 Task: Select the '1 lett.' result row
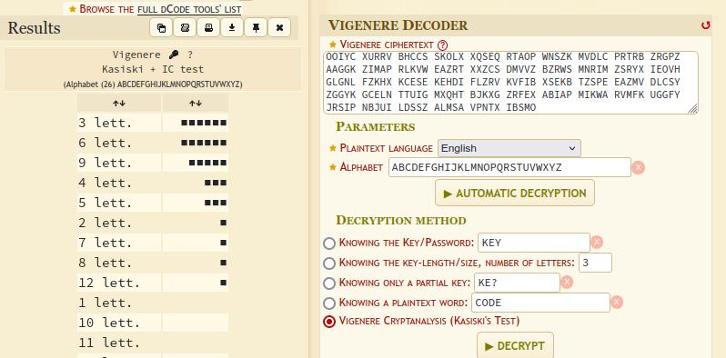(x=153, y=303)
